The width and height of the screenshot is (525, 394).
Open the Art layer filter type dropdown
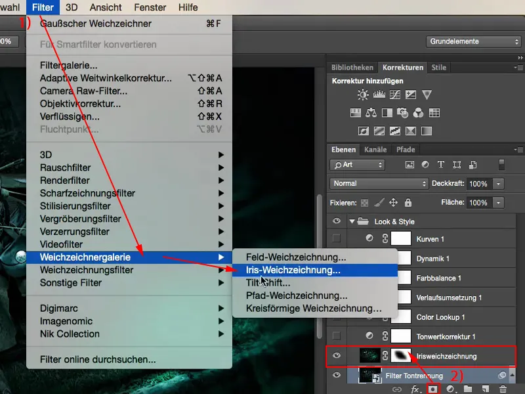coord(357,165)
